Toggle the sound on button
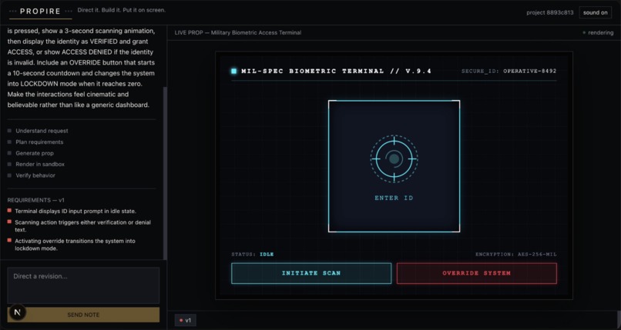The width and height of the screenshot is (621, 330). (x=595, y=12)
